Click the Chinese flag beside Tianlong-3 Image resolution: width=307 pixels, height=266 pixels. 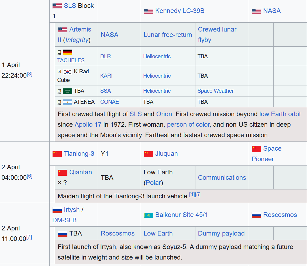[x=57, y=154]
